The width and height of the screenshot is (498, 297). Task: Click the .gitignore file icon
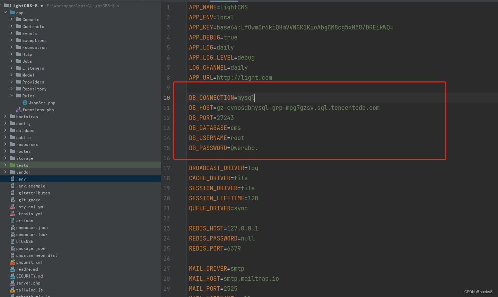click(x=12, y=200)
